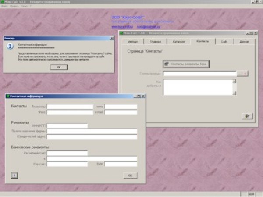Click the Расчетный счет field
This screenshot has height=197, width=263.
pyautogui.click(x=68, y=153)
